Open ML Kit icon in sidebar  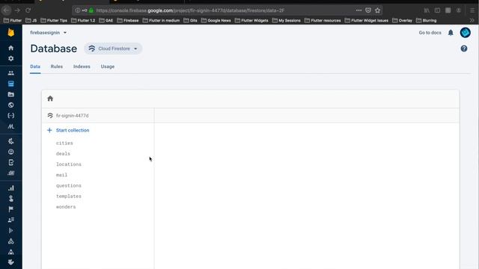pos(11,126)
